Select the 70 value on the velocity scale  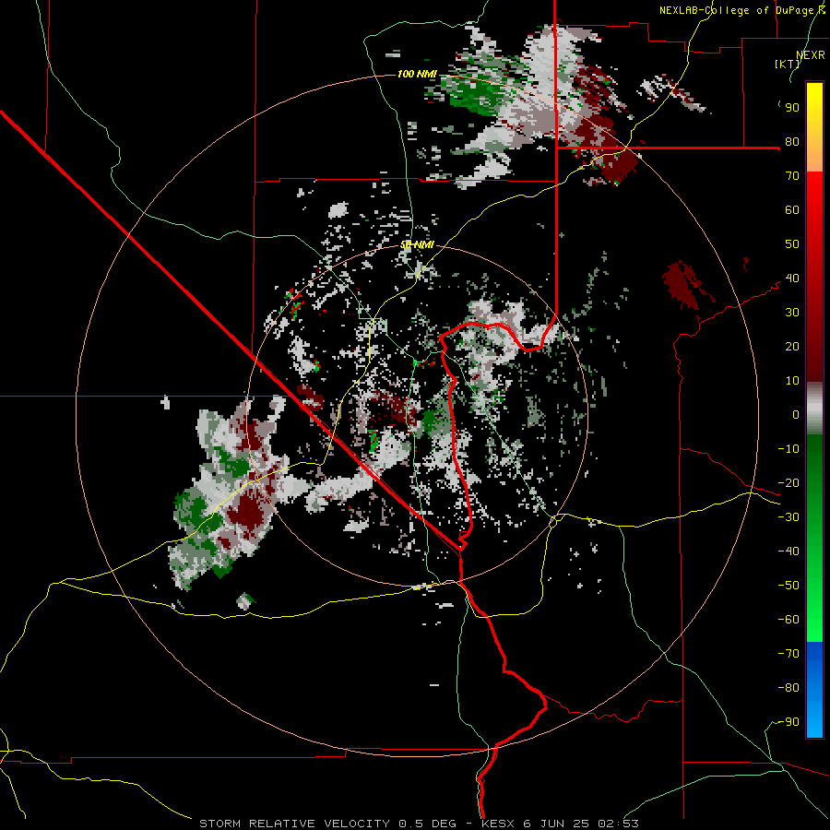pyautogui.click(x=792, y=176)
